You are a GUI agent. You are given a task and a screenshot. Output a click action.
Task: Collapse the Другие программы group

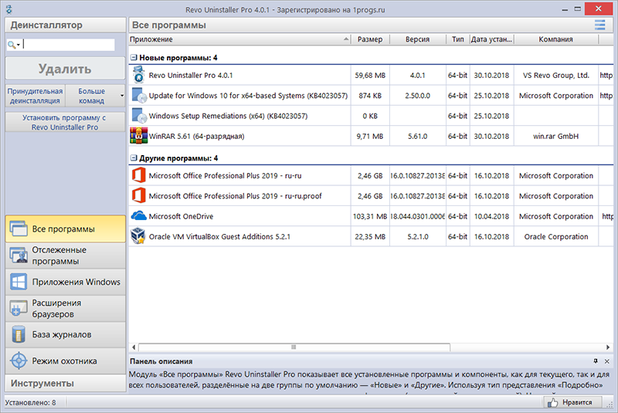[134, 158]
